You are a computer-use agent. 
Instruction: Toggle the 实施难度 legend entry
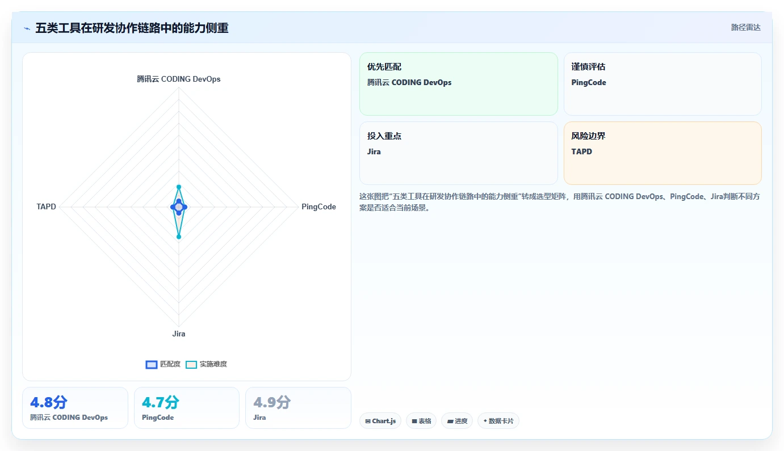(x=206, y=364)
